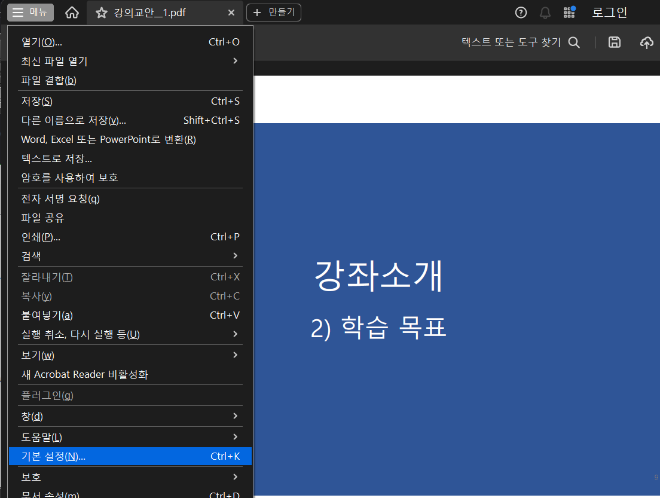The image size is (660, 498).
Task: Close the 강의교안_1.pdf tab
Action: [231, 13]
